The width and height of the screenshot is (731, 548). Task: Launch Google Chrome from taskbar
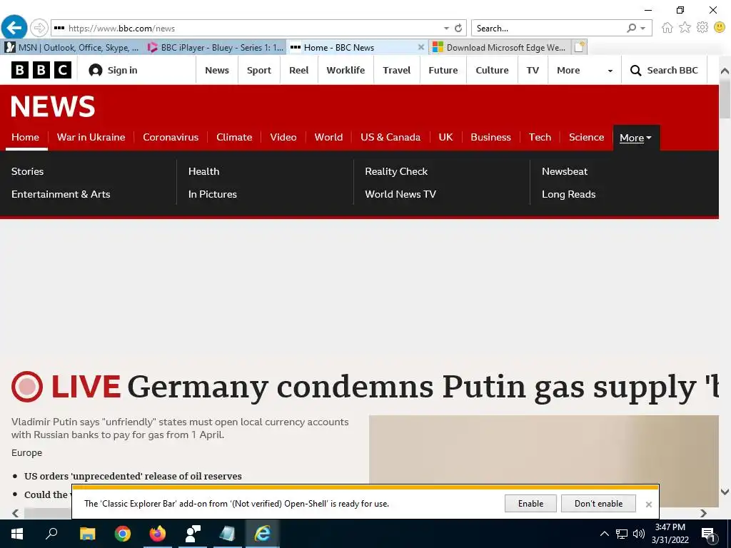[x=123, y=534]
